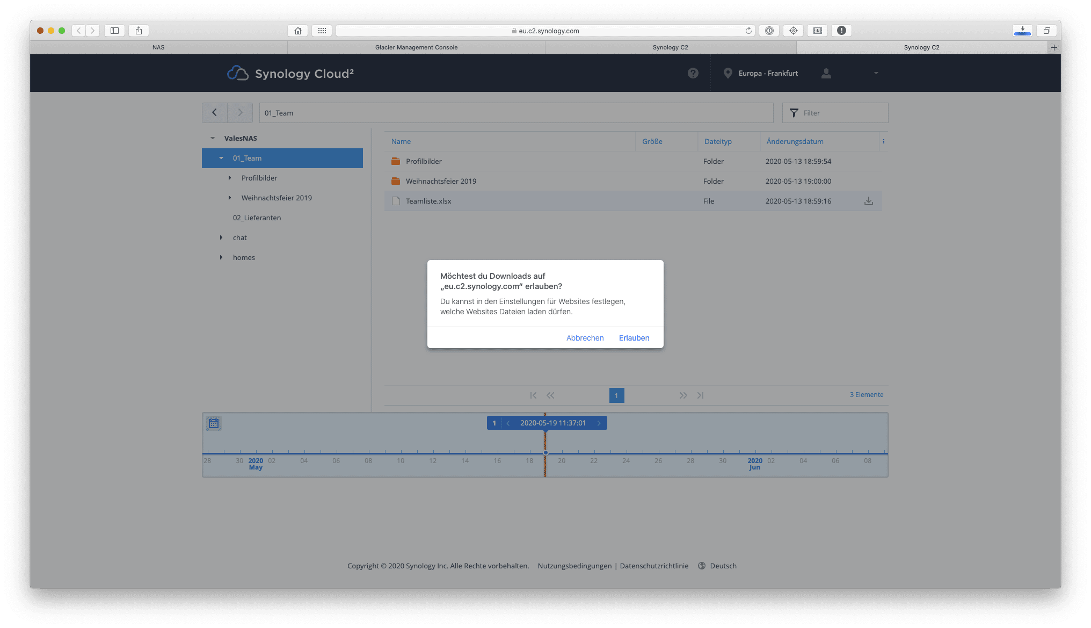The image size is (1091, 628).
Task: Open the column options three-dot icon
Action: [x=884, y=141]
